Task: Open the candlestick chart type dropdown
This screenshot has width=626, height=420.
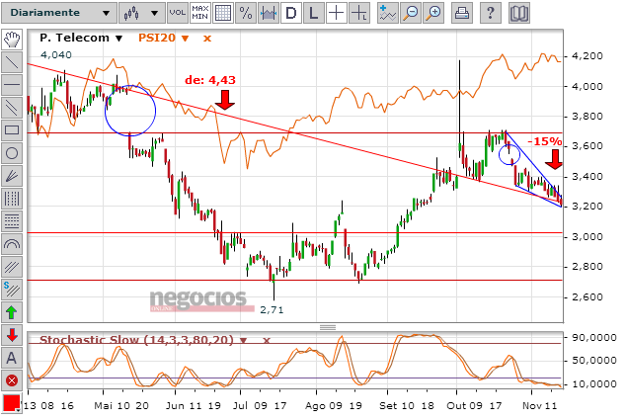Action: tap(141, 13)
